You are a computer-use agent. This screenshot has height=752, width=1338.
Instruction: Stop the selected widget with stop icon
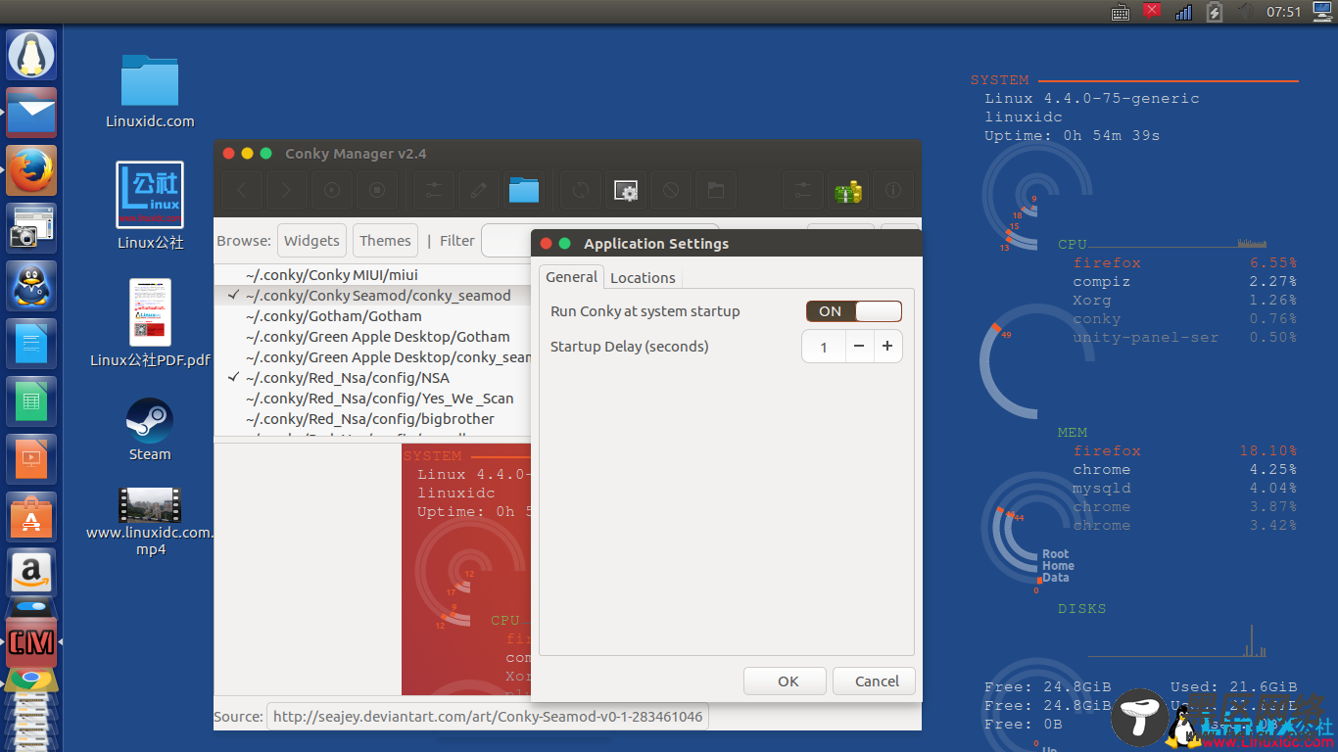pos(377,190)
